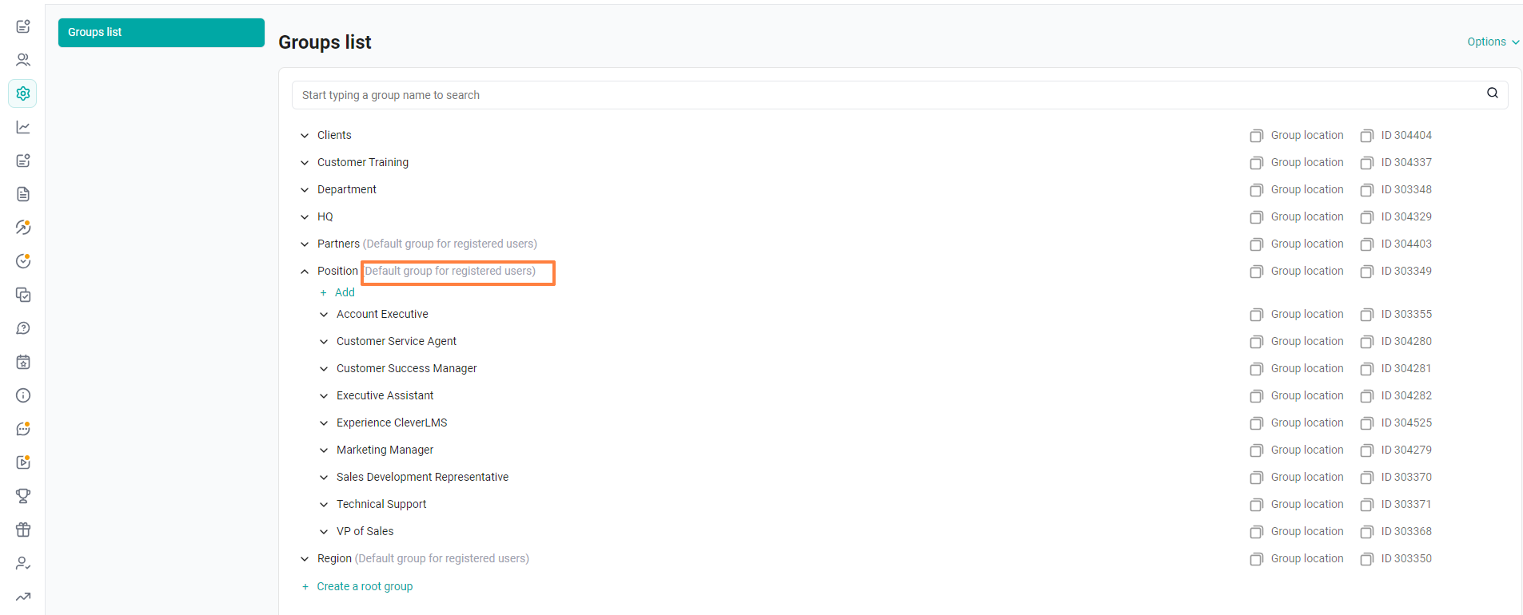Expand the Account Executive subgroup chevron
Image resolution: width=1523 pixels, height=615 pixels.
click(x=324, y=315)
